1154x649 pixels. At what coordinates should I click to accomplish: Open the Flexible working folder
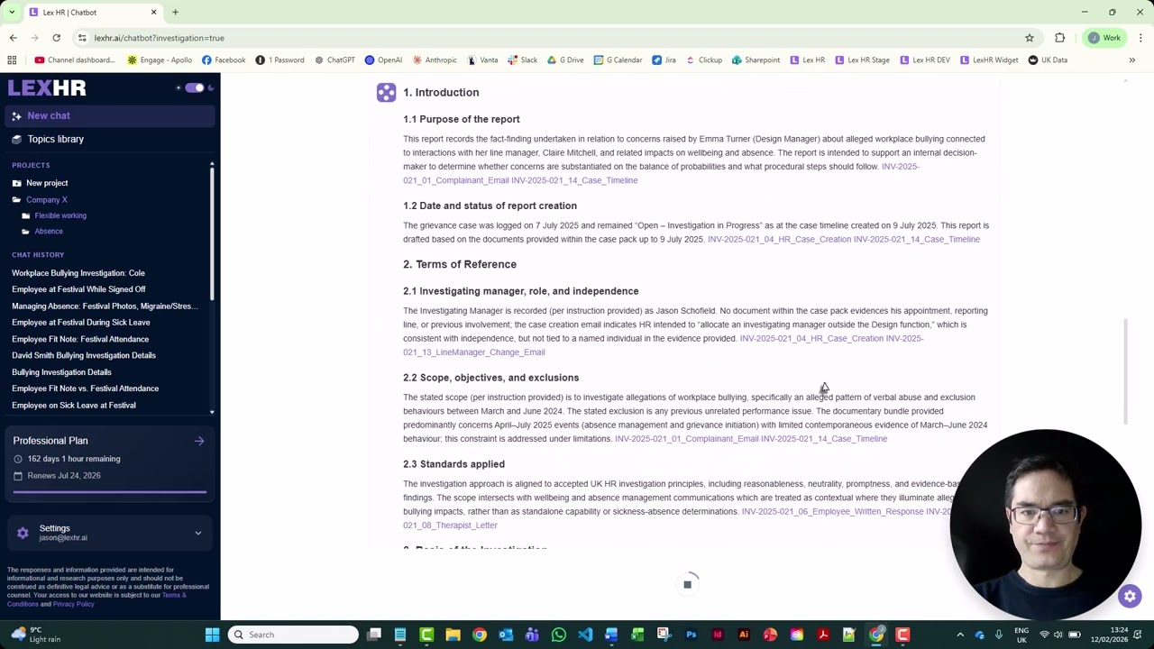click(60, 215)
